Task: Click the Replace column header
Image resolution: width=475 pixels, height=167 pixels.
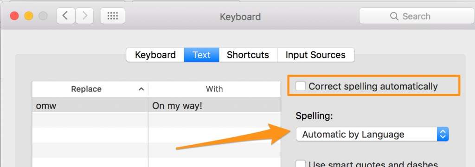Action: [90, 89]
